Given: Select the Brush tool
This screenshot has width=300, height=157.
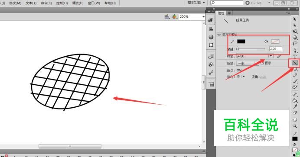Looking at the screenshot, I should 295,81.
